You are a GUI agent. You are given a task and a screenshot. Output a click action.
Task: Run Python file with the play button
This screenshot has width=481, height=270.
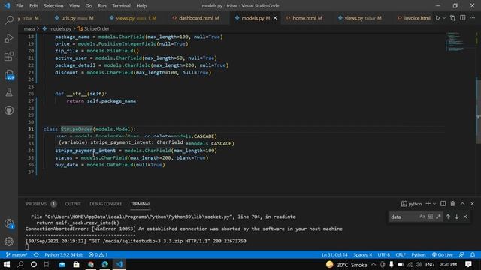[438, 18]
